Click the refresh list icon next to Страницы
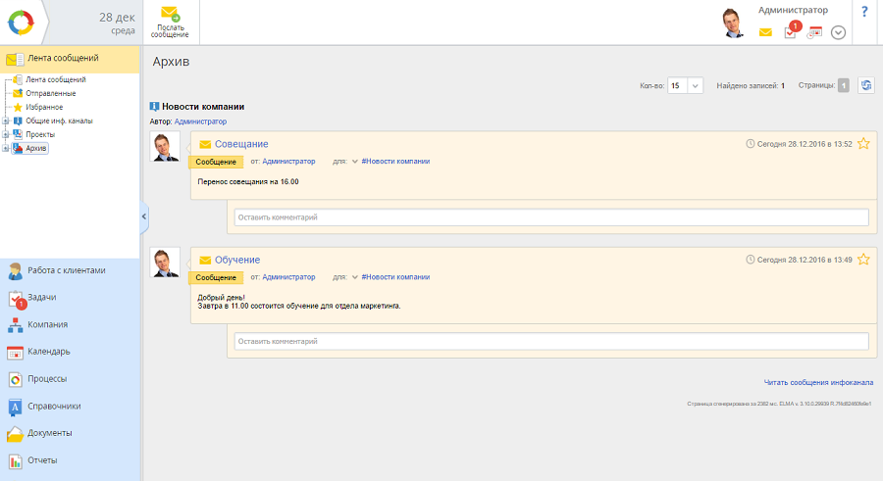Screen dimensions: 883x481 point(865,85)
